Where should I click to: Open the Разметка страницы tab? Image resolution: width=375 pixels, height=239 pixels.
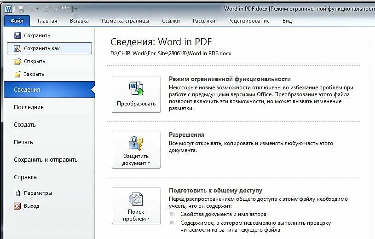pyautogui.click(x=125, y=21)
